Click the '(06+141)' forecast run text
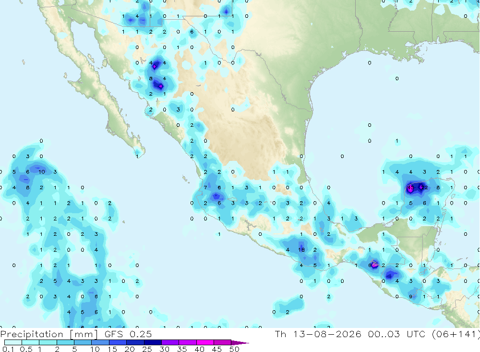 [x=456, y=334]
